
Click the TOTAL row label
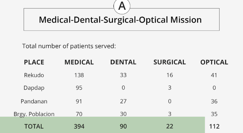tap(34, 126)
